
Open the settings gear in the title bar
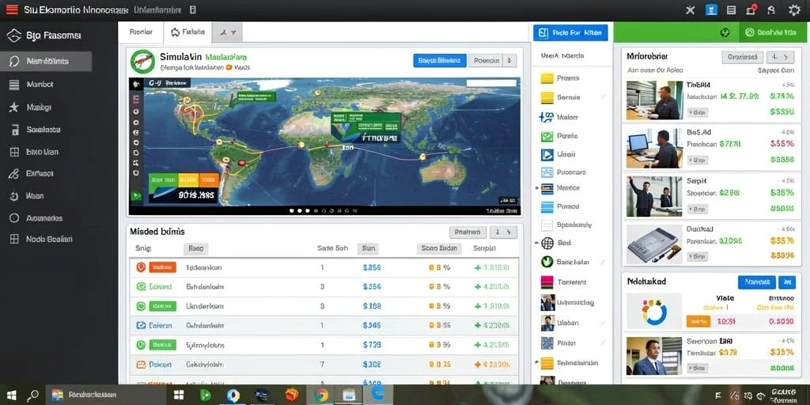pos(794,9)
